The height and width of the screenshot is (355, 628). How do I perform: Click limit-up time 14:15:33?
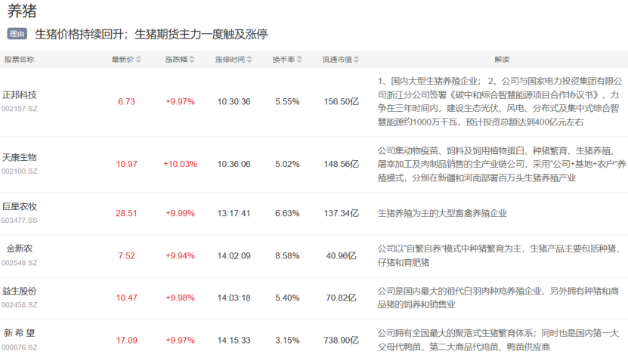(234, 340)
